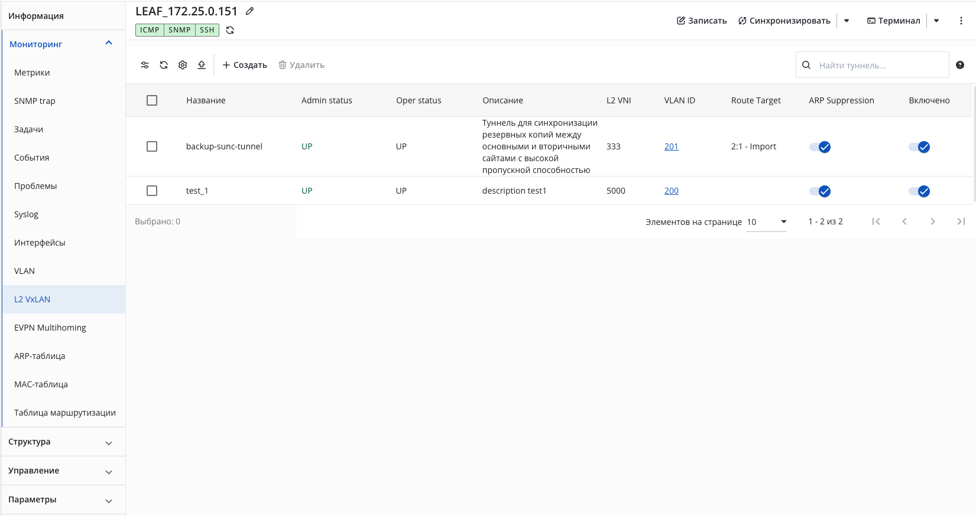Disable the Включено switch for backup-sunc-tunnel

tap(919, 147)
